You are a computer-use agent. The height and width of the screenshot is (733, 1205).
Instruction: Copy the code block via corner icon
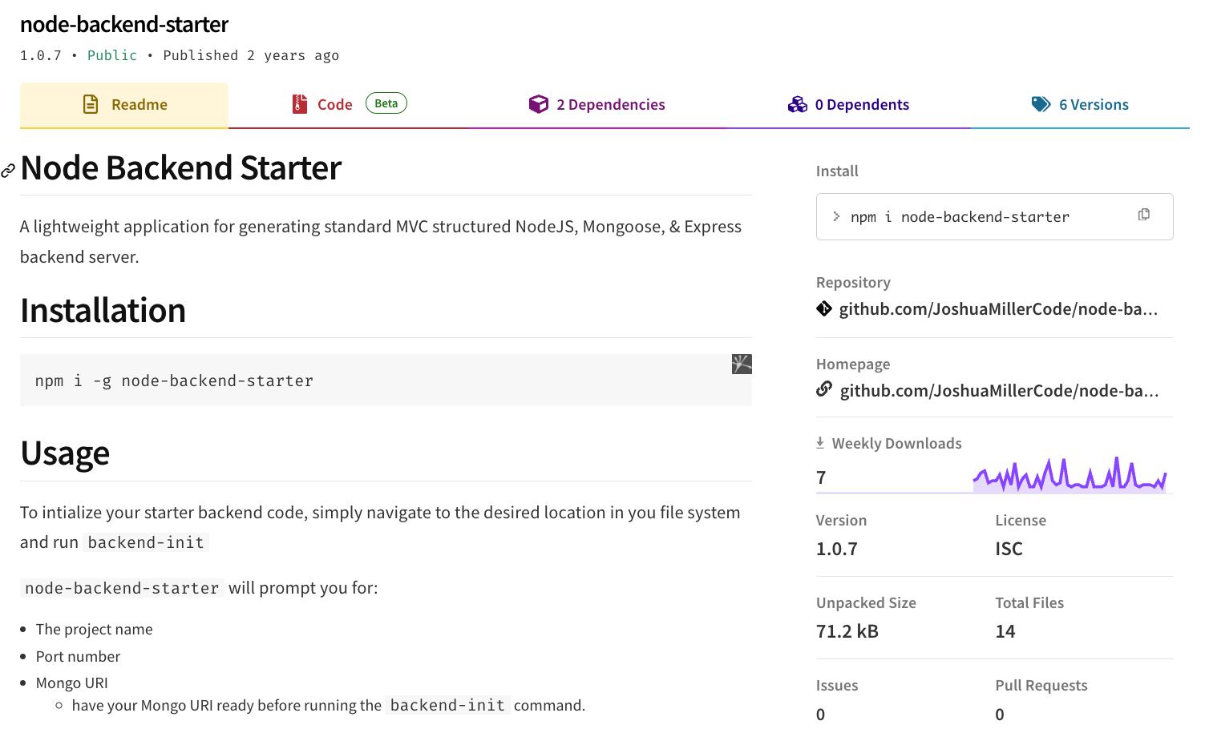pyautogui.click(x=742, y=364)
